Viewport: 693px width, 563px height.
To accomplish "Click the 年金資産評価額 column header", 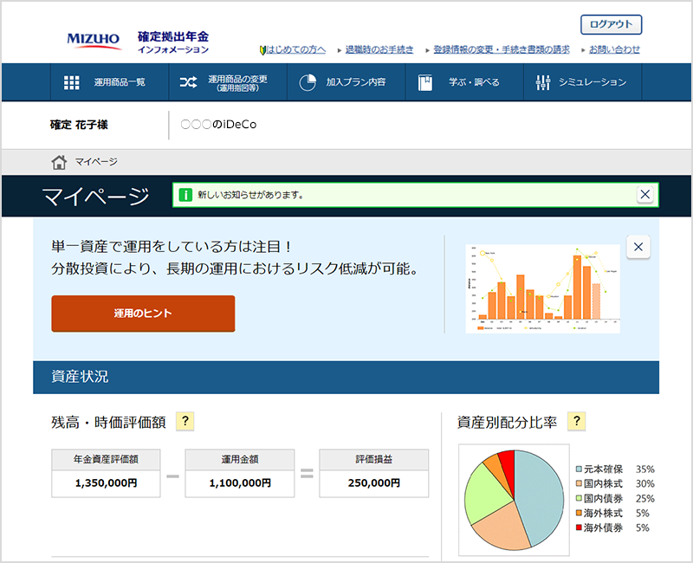I will pos(106,460).
